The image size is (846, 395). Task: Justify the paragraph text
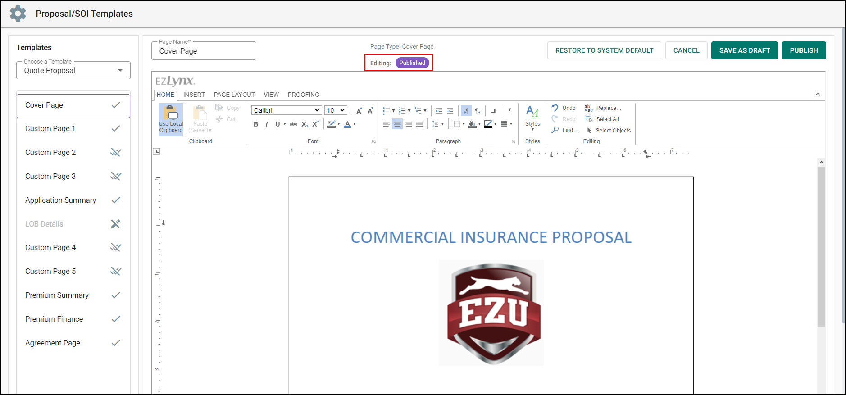coord(419,124)
